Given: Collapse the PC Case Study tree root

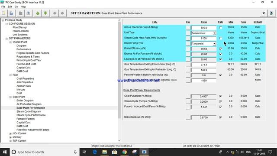Looking at the screenshot, I should (3, 20).
